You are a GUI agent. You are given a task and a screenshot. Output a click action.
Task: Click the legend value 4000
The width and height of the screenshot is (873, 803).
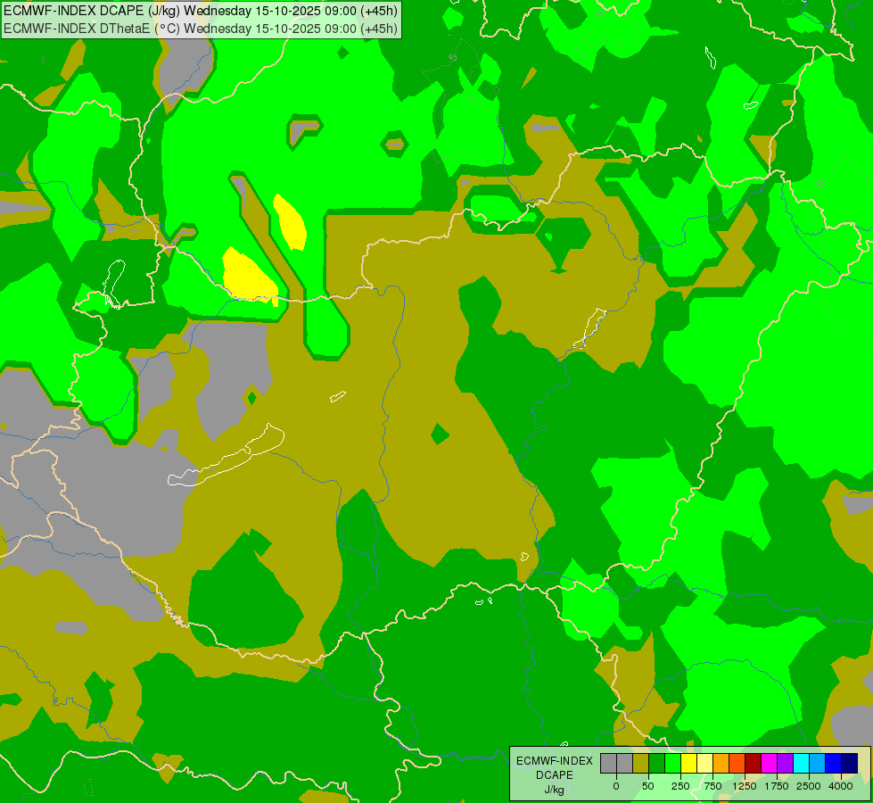tap(841, 786)
